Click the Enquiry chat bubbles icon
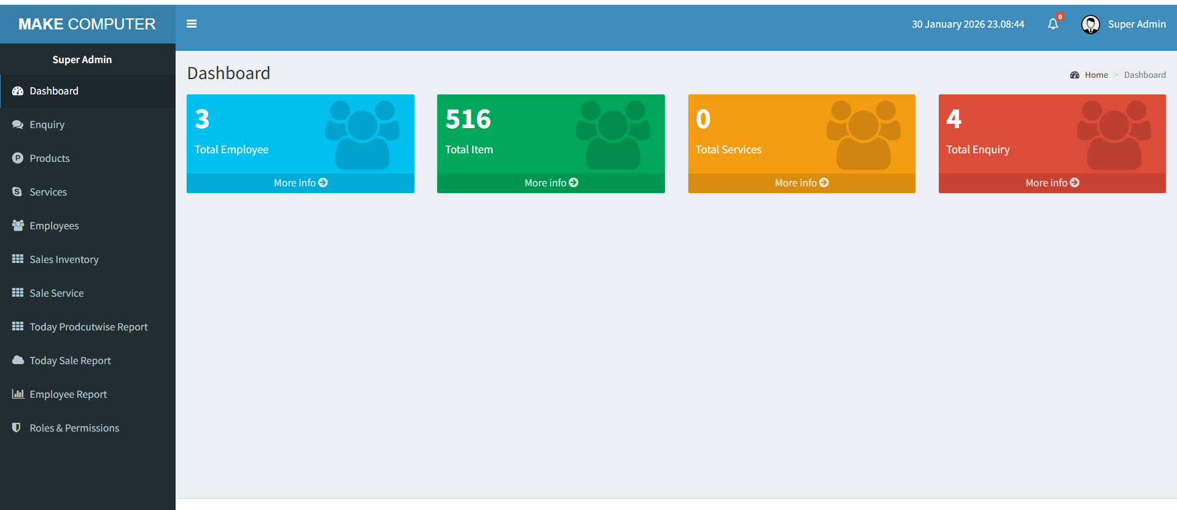Screen dimensions: 1177x510 click(18, 124)
